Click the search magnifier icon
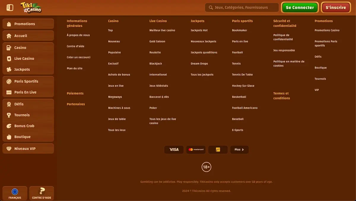This screenshot has height=201, width=356. click(x=211, y=7)
